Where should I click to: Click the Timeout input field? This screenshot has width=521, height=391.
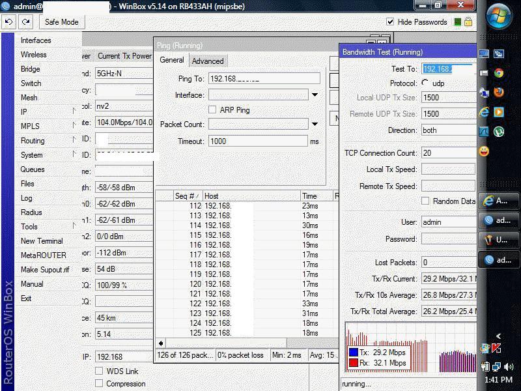click(258, 141)
